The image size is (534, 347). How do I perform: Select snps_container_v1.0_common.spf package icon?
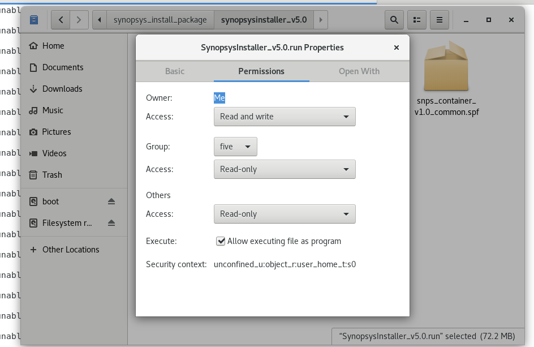pyautogui.click(x=446, y=66)
